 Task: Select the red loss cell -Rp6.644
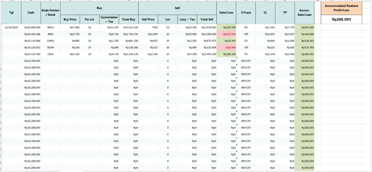click(x=226, y=47)
